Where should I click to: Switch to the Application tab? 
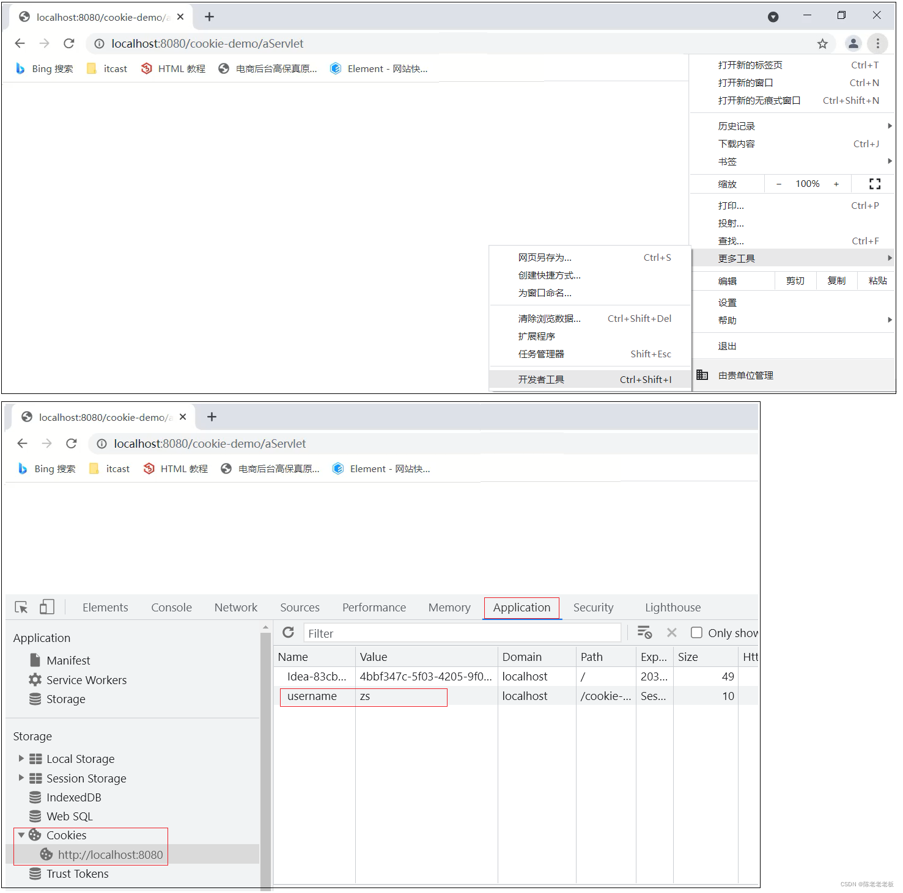522,608
